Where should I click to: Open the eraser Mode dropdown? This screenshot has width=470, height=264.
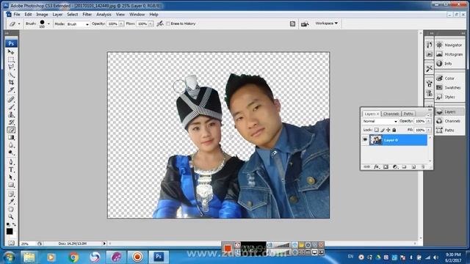[x=78, y=24]
